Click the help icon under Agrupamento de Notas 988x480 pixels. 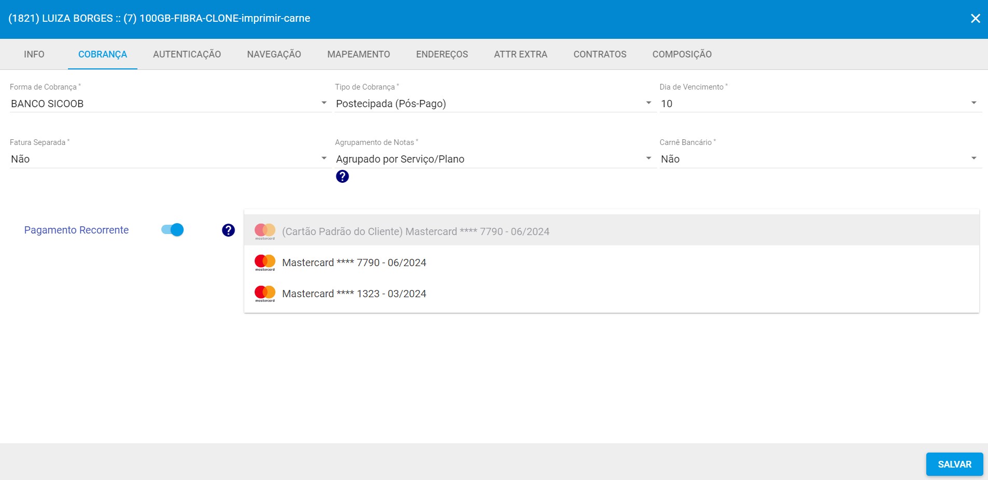point(342,177)
